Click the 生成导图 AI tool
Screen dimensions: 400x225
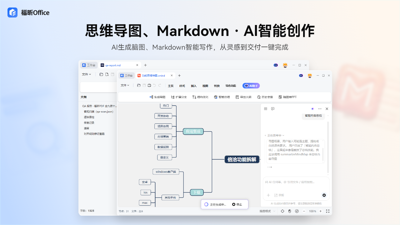click(x=157, y=97)
